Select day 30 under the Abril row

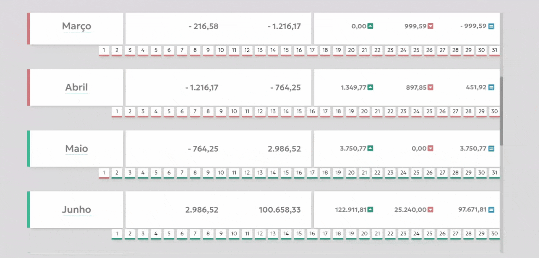494,112
